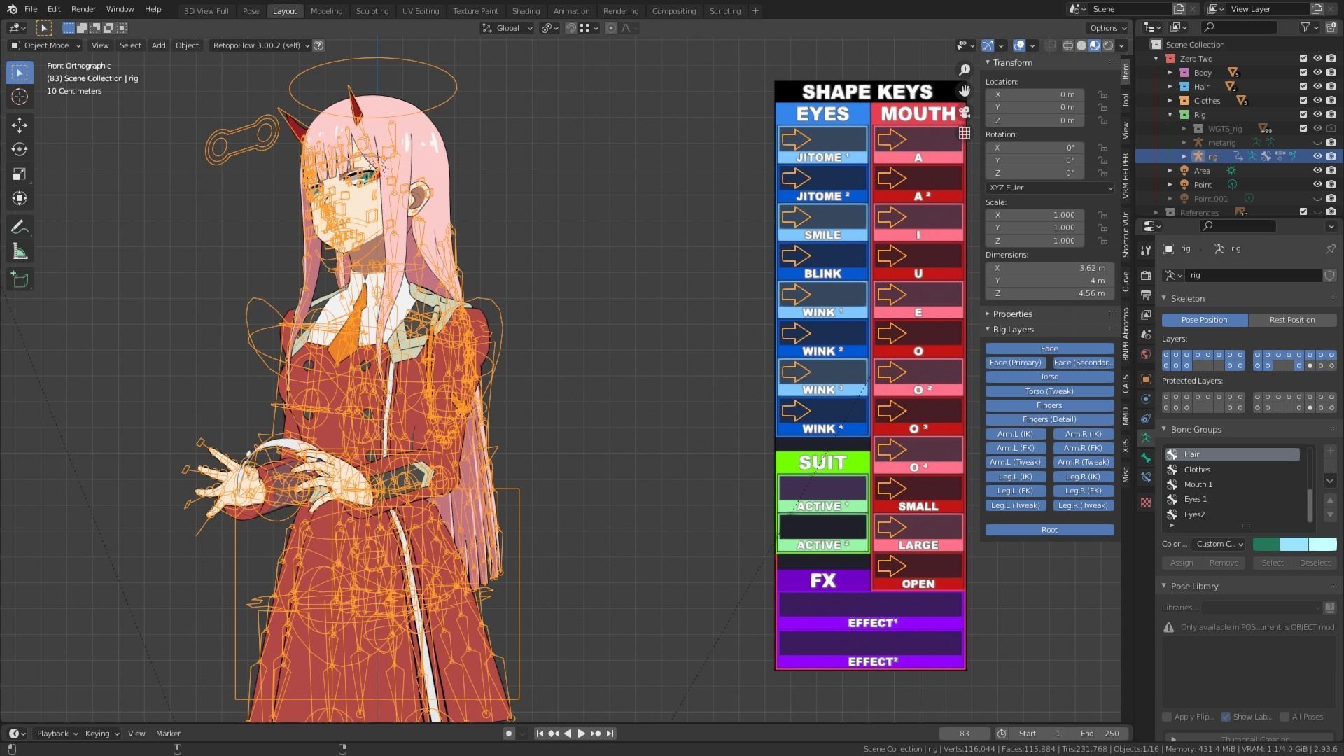Open the Playback menu in timeline

[57, 734]
